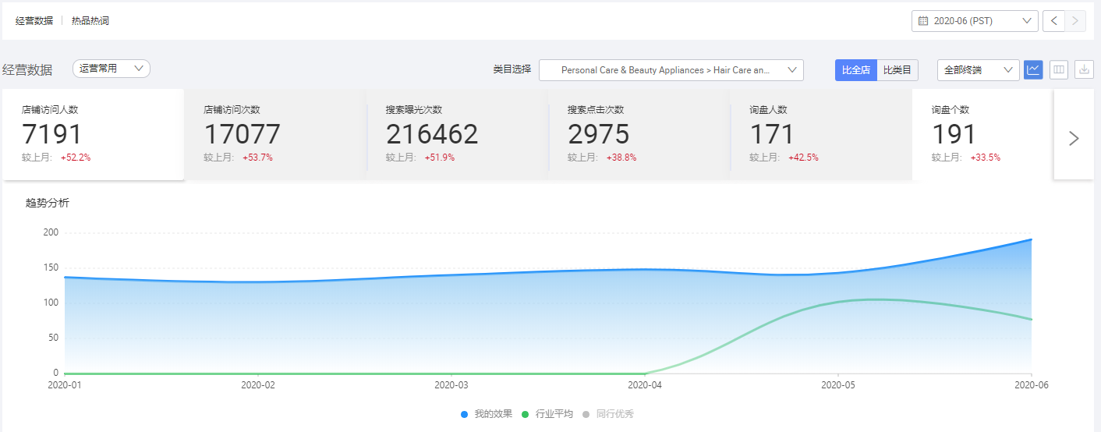This screenshot has height=432, width=1101.
Task: Switch to 热品热词 tab
Action: tap(90, 21)
